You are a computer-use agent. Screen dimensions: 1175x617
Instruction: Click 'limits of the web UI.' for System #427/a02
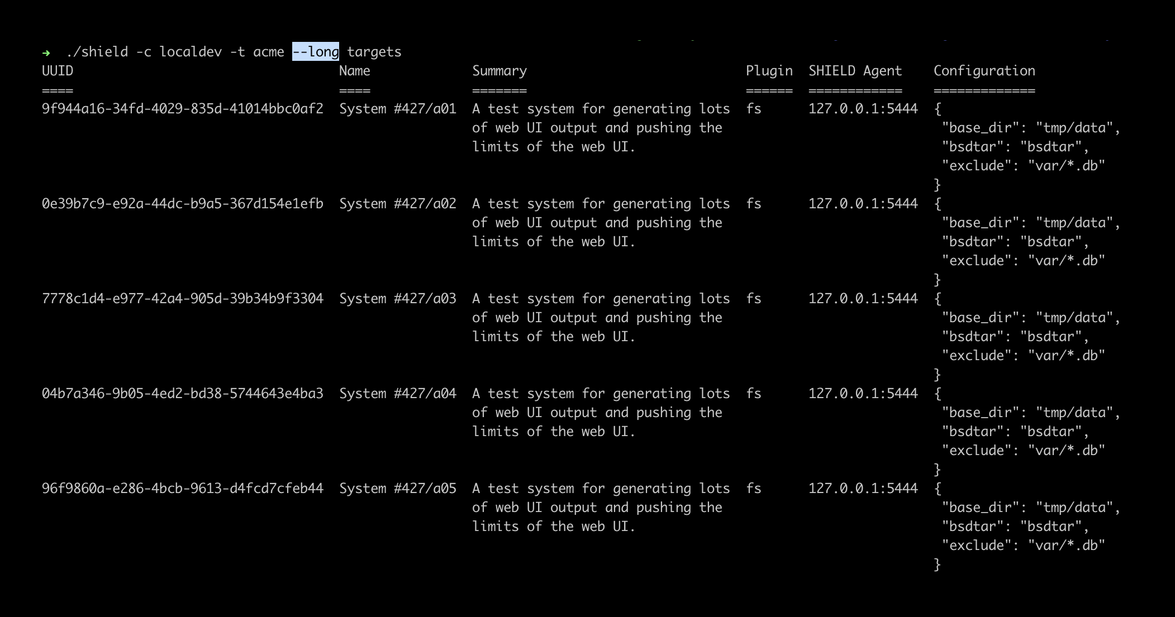554,242
